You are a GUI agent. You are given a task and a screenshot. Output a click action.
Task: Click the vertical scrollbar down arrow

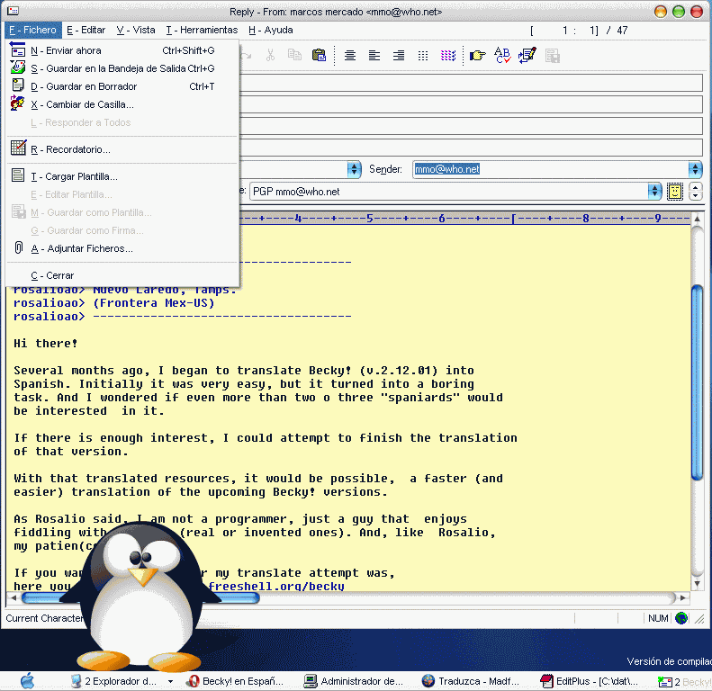pyautogui.click(x=697, y=584)
